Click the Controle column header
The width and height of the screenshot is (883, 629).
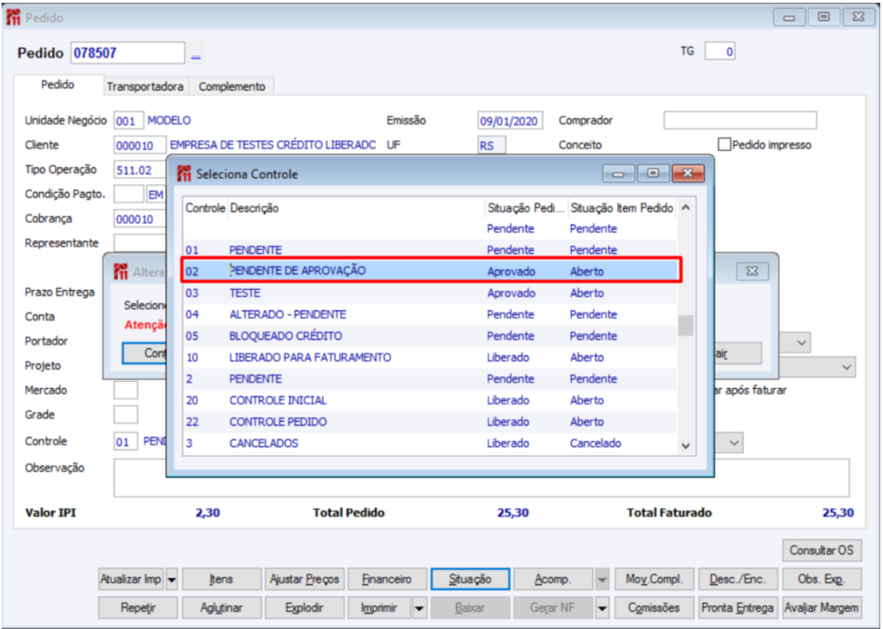click(x=206, y=208)
